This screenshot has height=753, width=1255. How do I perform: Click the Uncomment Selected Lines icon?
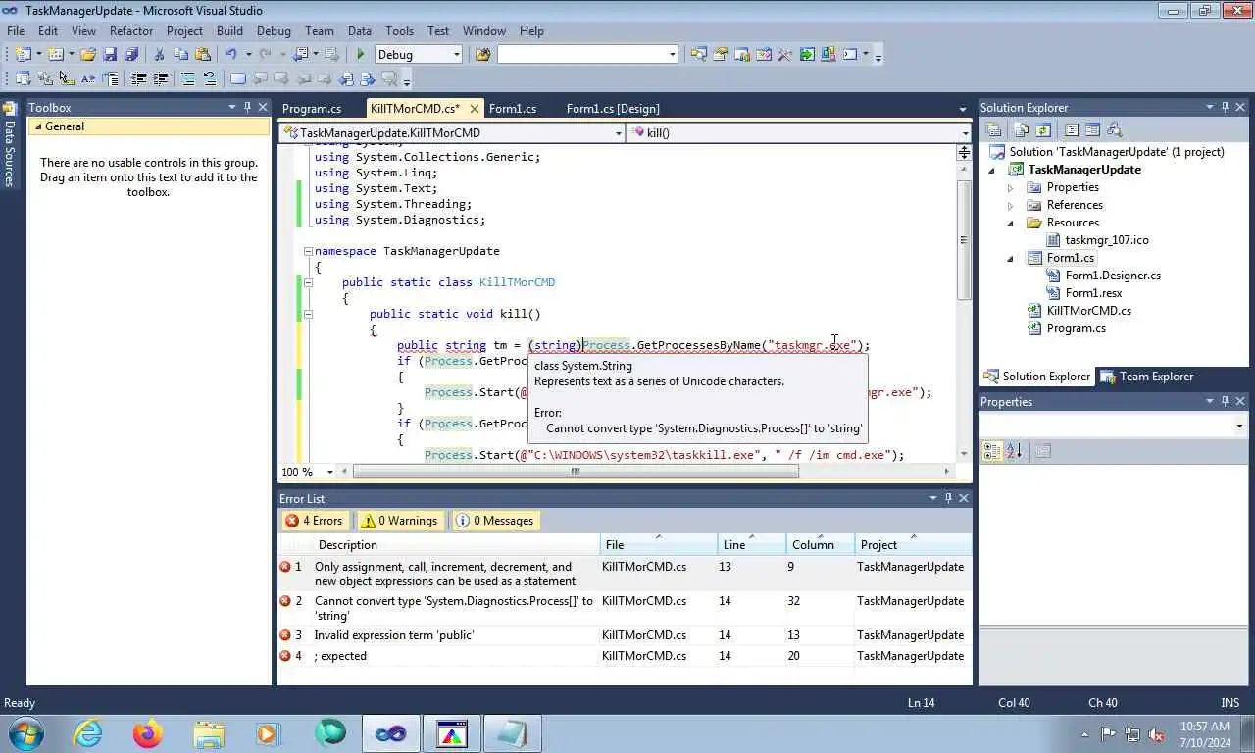point(209,79)
